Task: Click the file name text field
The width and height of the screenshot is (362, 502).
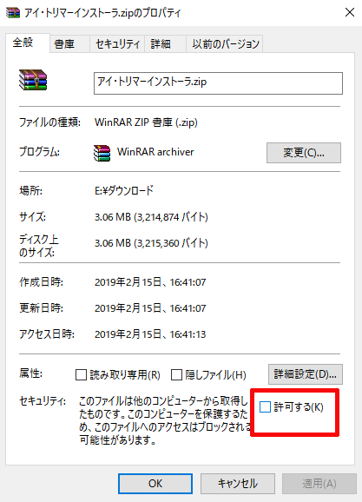Action: 218,83
